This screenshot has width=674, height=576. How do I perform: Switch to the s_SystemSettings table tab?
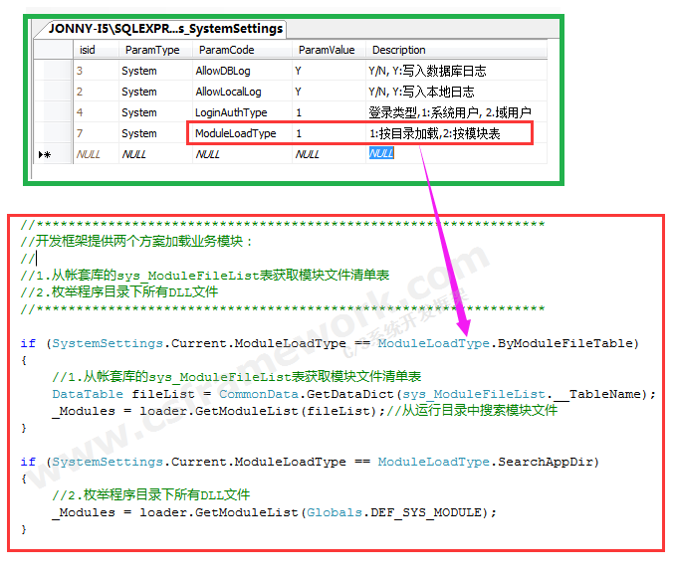coord(165,29)
